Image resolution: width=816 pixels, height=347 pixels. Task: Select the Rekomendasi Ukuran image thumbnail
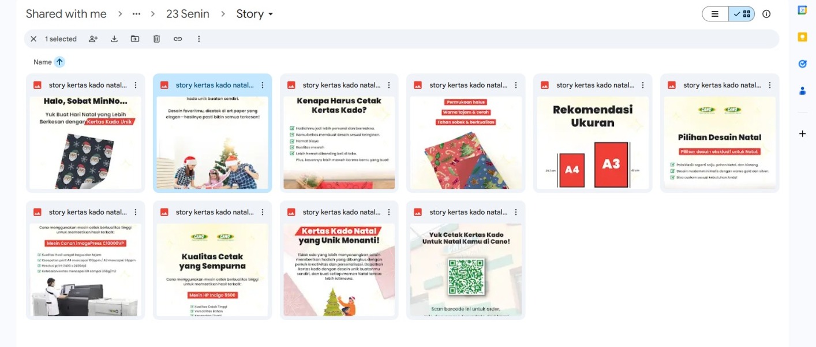[x=593, y=143]
